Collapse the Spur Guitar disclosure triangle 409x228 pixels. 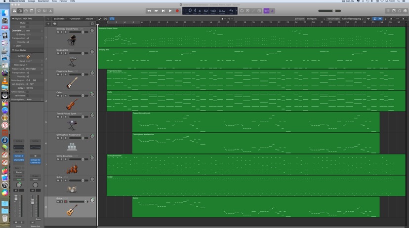click(x=13, y=50)
